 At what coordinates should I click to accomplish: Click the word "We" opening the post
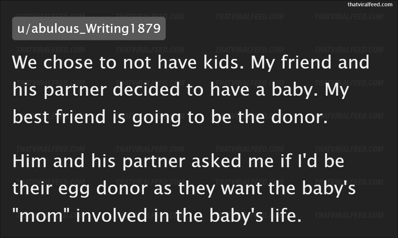pyautogui.click(x=25, y=63)
